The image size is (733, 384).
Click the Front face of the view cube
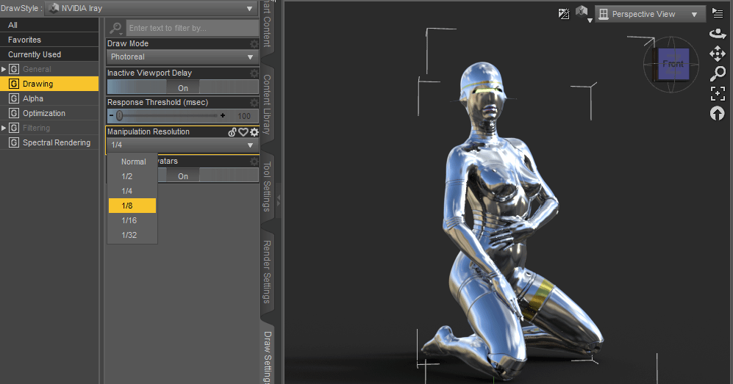(673, 64)
